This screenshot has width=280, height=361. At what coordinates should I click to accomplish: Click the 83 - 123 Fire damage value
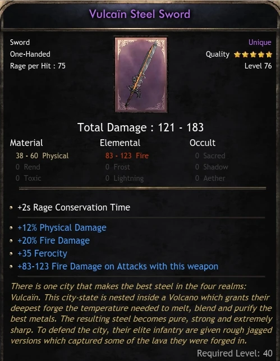pyautogui.click(x=127, y=156)
